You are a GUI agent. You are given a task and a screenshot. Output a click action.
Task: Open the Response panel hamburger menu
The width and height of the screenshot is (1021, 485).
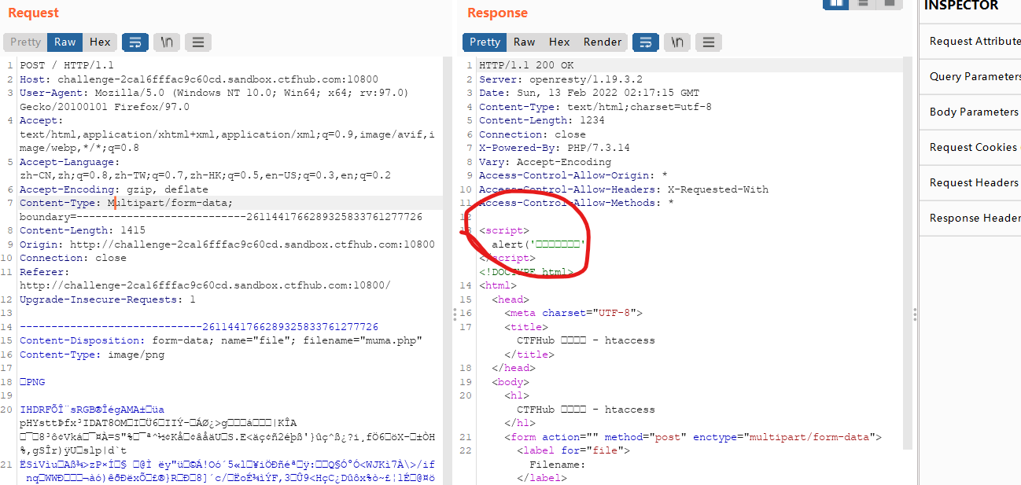708,42
